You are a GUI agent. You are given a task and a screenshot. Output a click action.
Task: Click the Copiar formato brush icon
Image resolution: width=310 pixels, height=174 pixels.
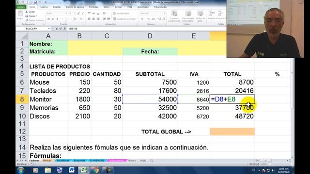(x=27, y=20)
